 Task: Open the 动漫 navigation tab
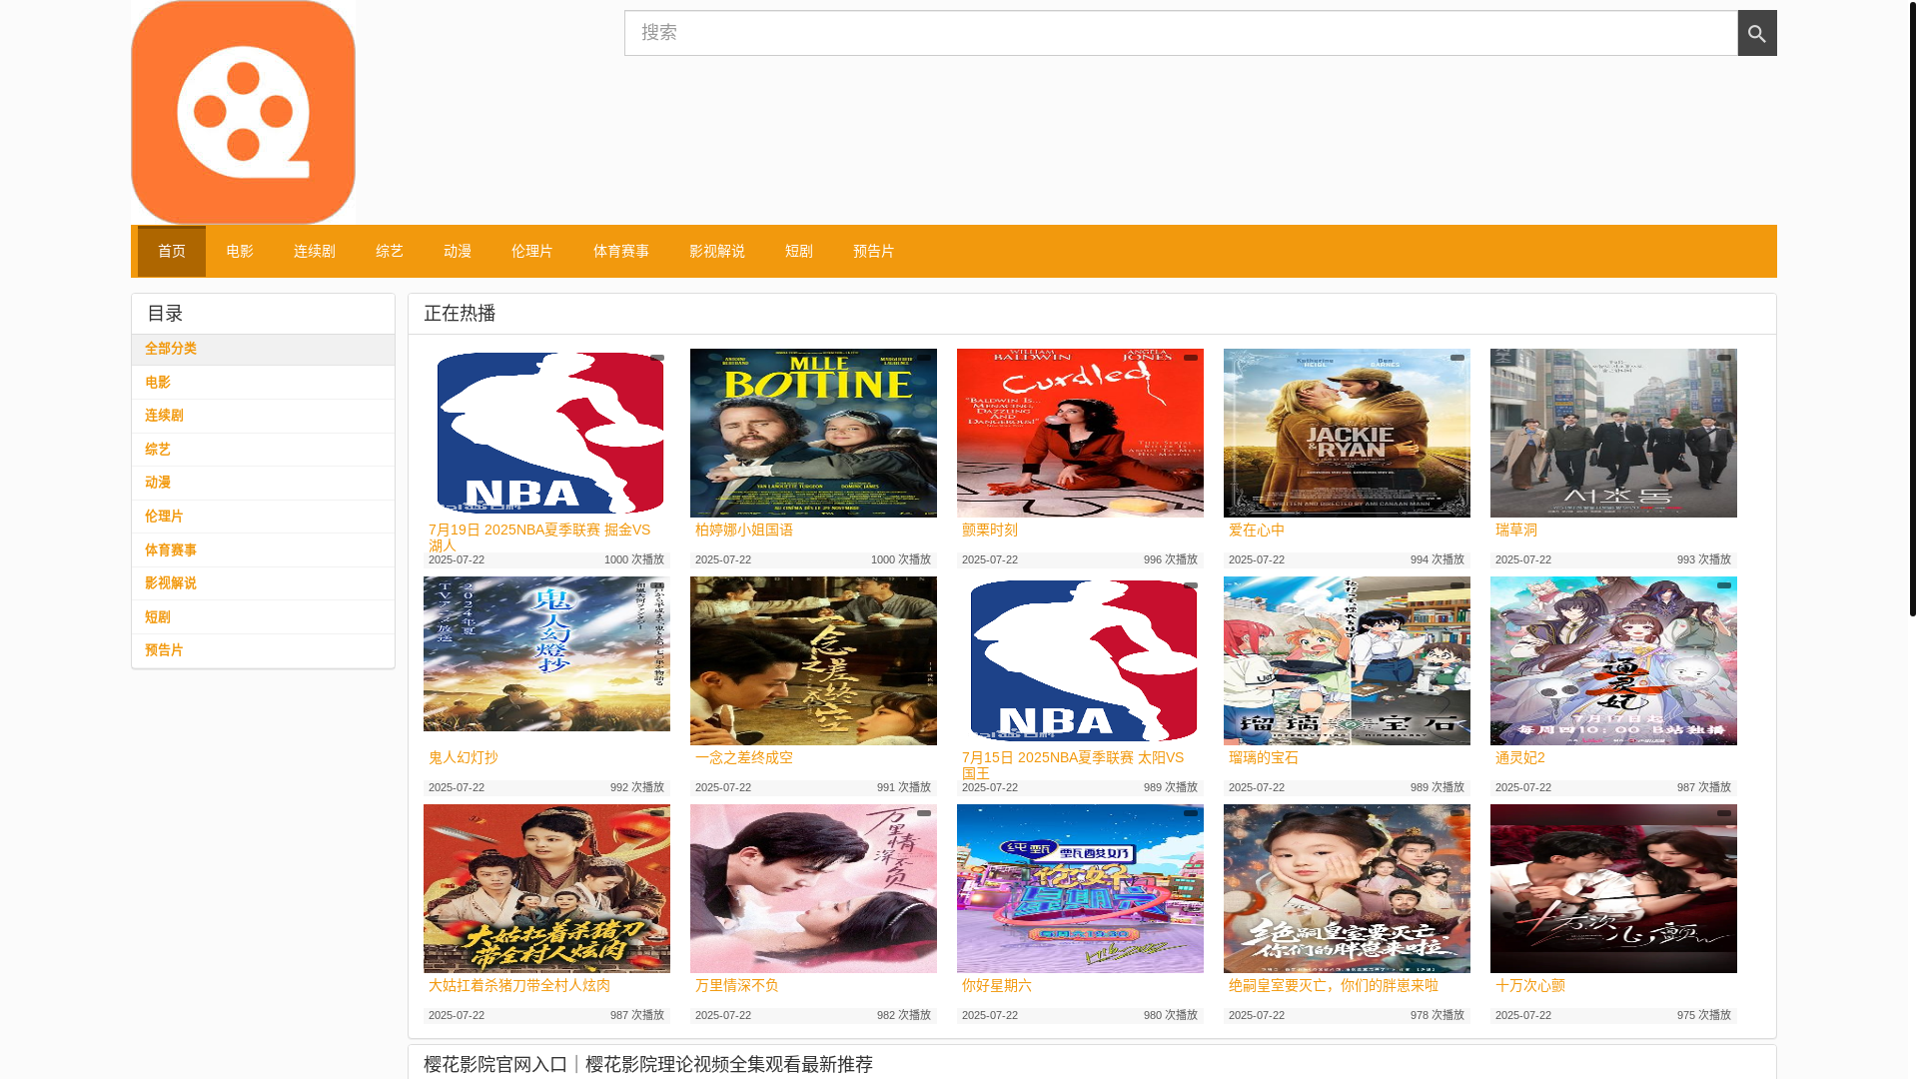(x=458, y=251)
